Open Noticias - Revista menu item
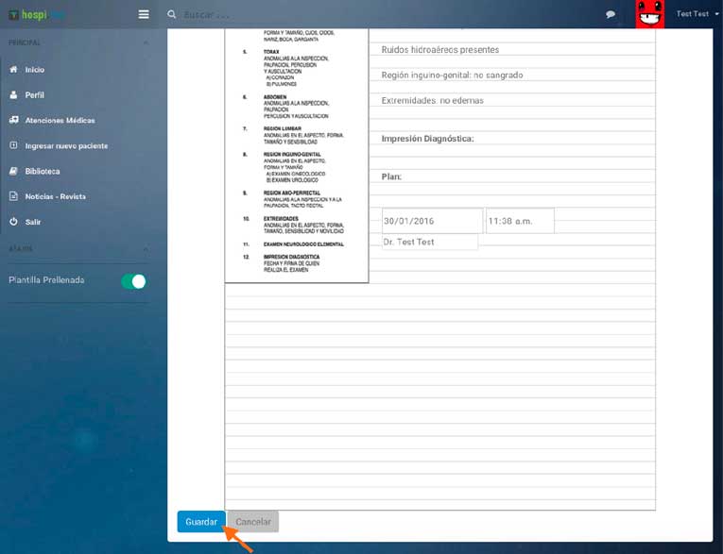This screenshot has height=554, width=723. point(55,196)
